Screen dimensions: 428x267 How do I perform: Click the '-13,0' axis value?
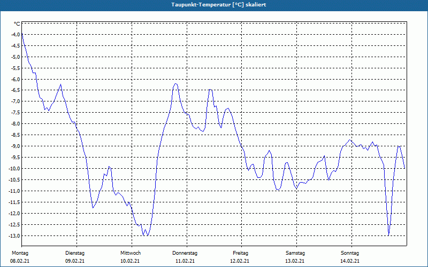click(14, 235)
